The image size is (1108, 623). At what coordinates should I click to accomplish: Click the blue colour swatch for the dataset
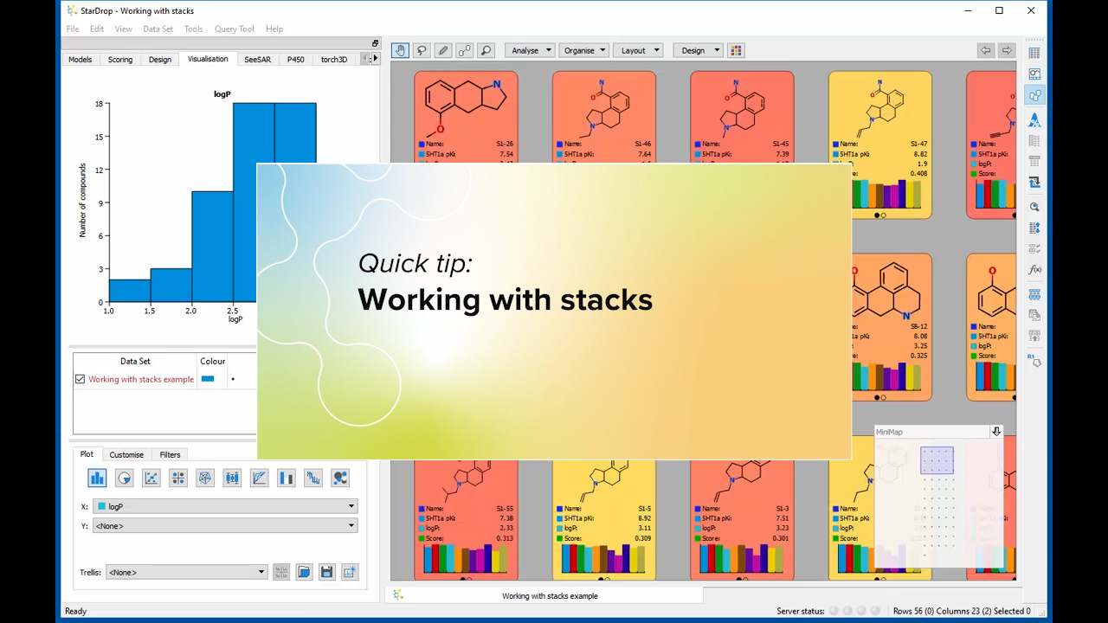208,379
